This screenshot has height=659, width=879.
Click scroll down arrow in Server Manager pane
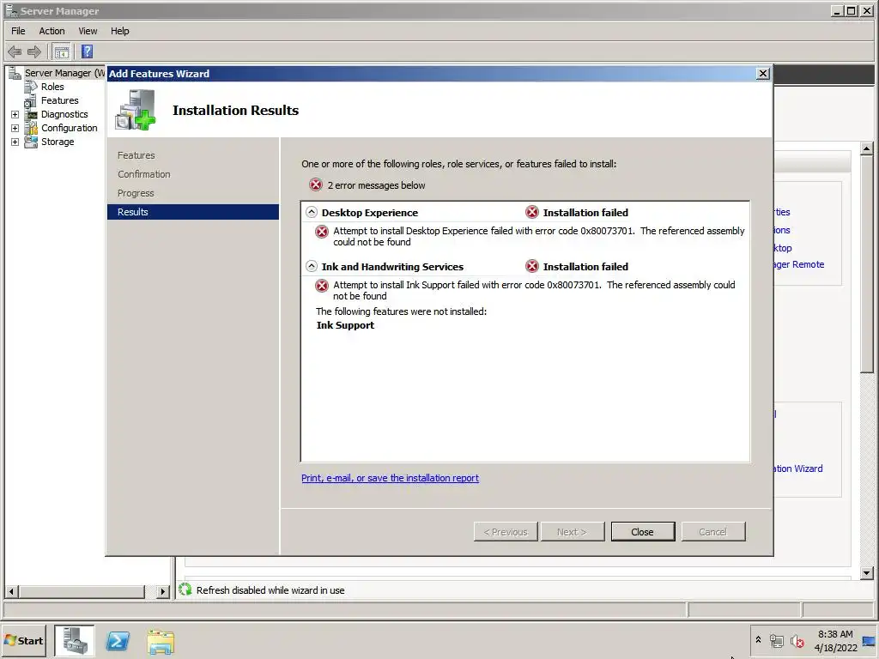click(x=867, y=572)
